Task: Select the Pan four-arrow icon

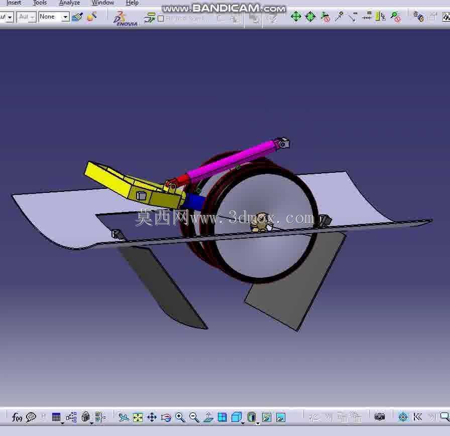Action: click(152, 417)
